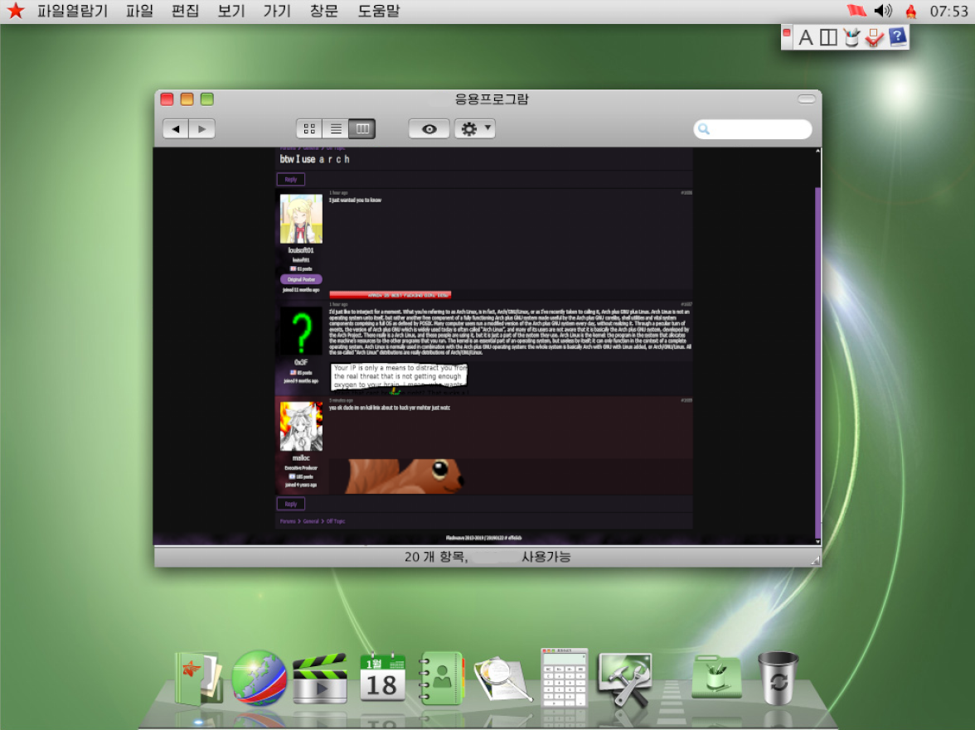Open the pencil cup tool in floating toolbar
Image resolution: width=975 pixels, height=730 pixels.
851,37
